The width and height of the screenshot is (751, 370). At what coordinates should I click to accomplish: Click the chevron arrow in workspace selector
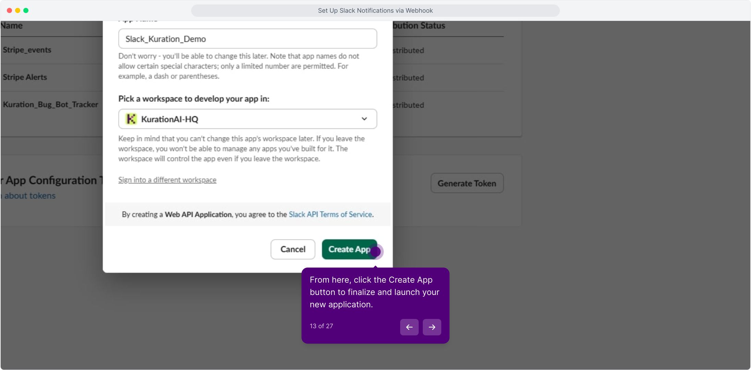point(364,119)
